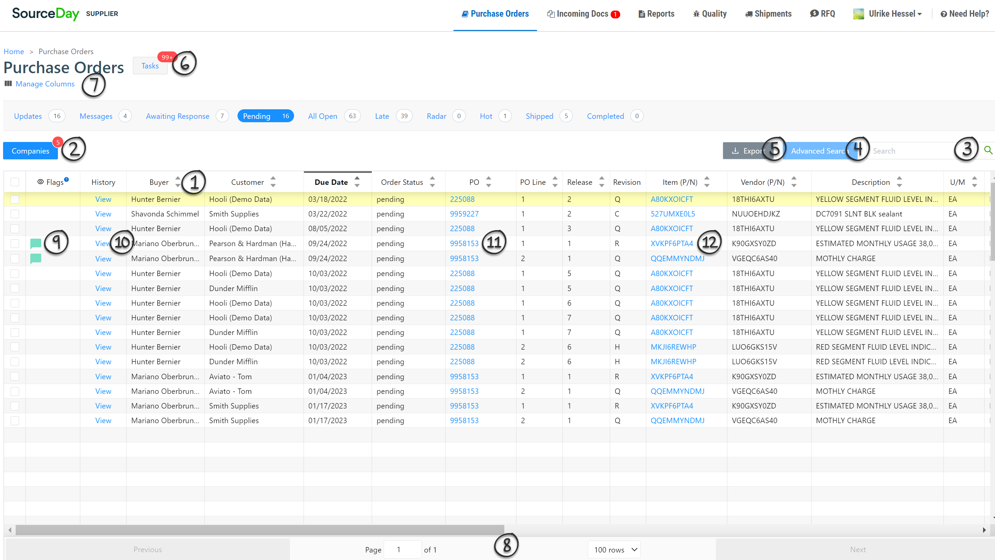Click the Home breadcrumb link
995x560 pixels.
coord(14,51)
